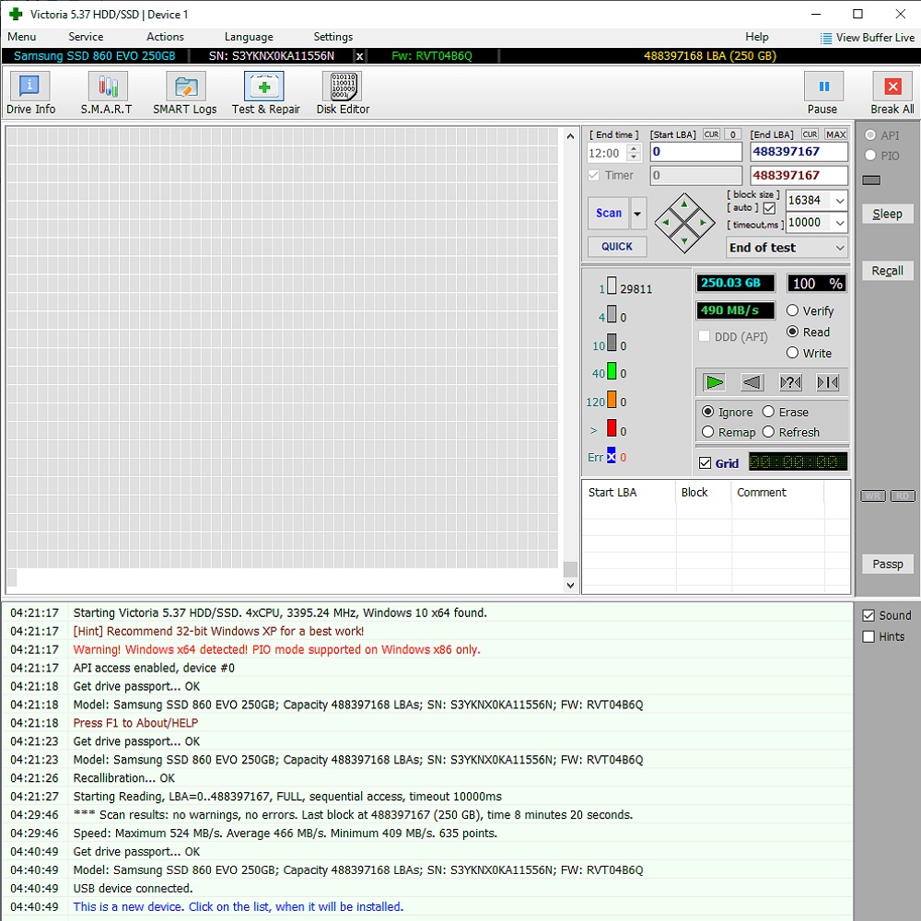Click the Recall button
Image resolution: width=921 pixels, height=921 pixels.
tap(887, 271)
